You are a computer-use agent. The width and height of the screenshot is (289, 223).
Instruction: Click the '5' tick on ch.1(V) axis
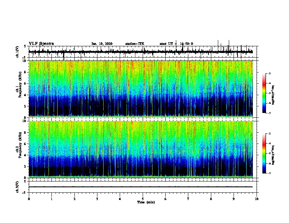click(25, 46)
